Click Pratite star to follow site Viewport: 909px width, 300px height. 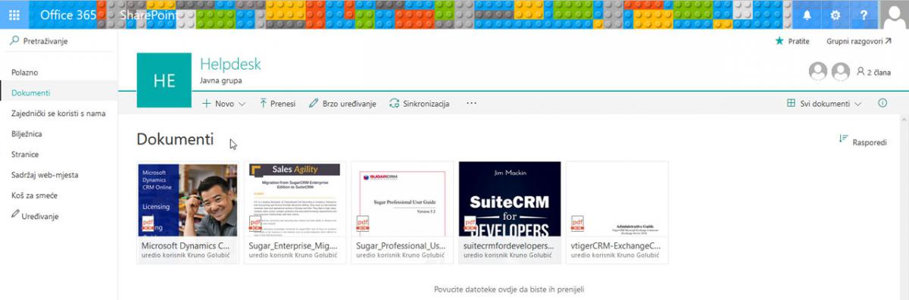pyautogui.click(x=792, y=41)
